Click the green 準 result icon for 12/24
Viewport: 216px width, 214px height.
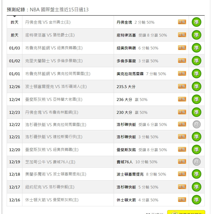196,99
